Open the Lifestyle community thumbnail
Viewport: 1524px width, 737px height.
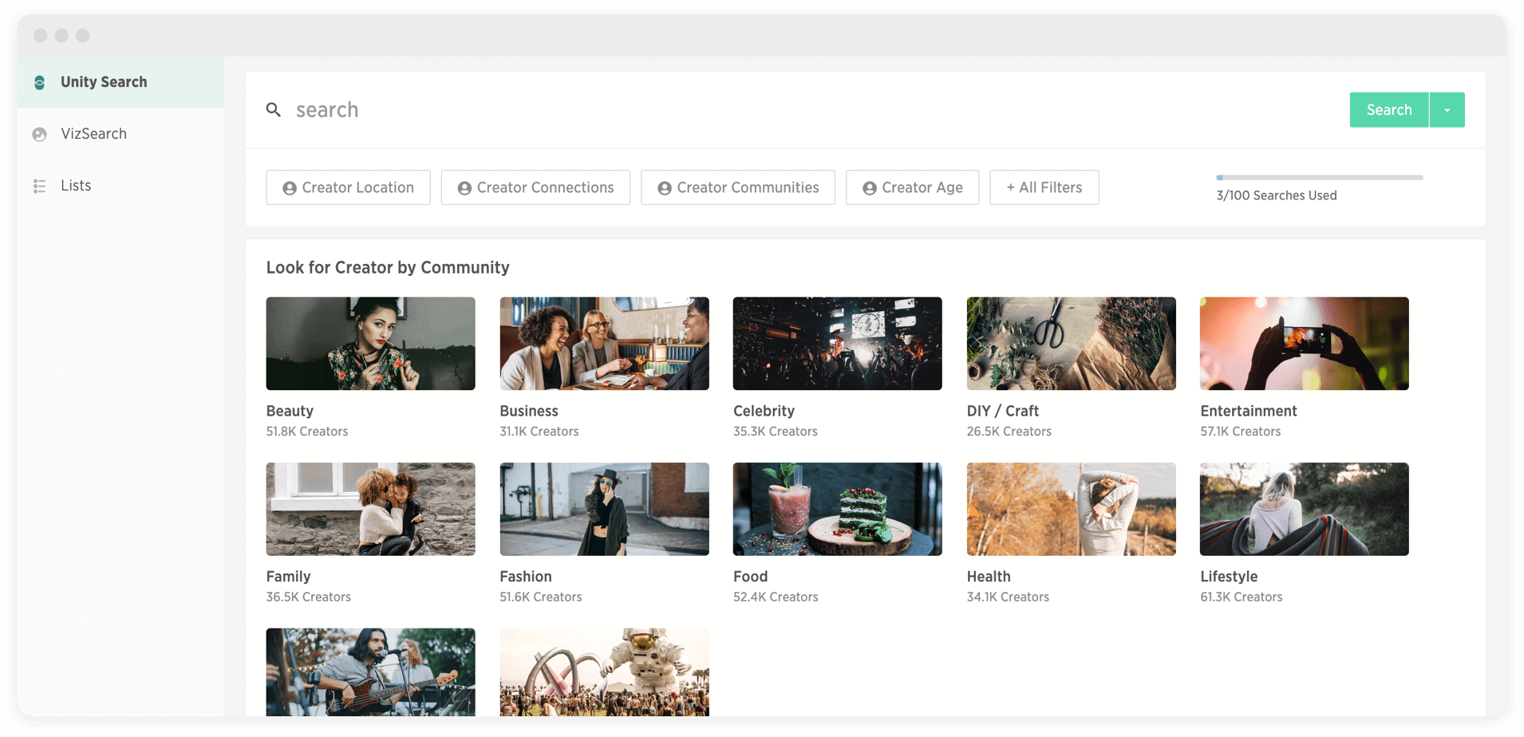(1305, 510)
